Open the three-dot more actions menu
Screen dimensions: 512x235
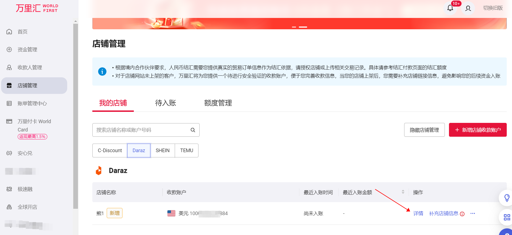(473, 213)
